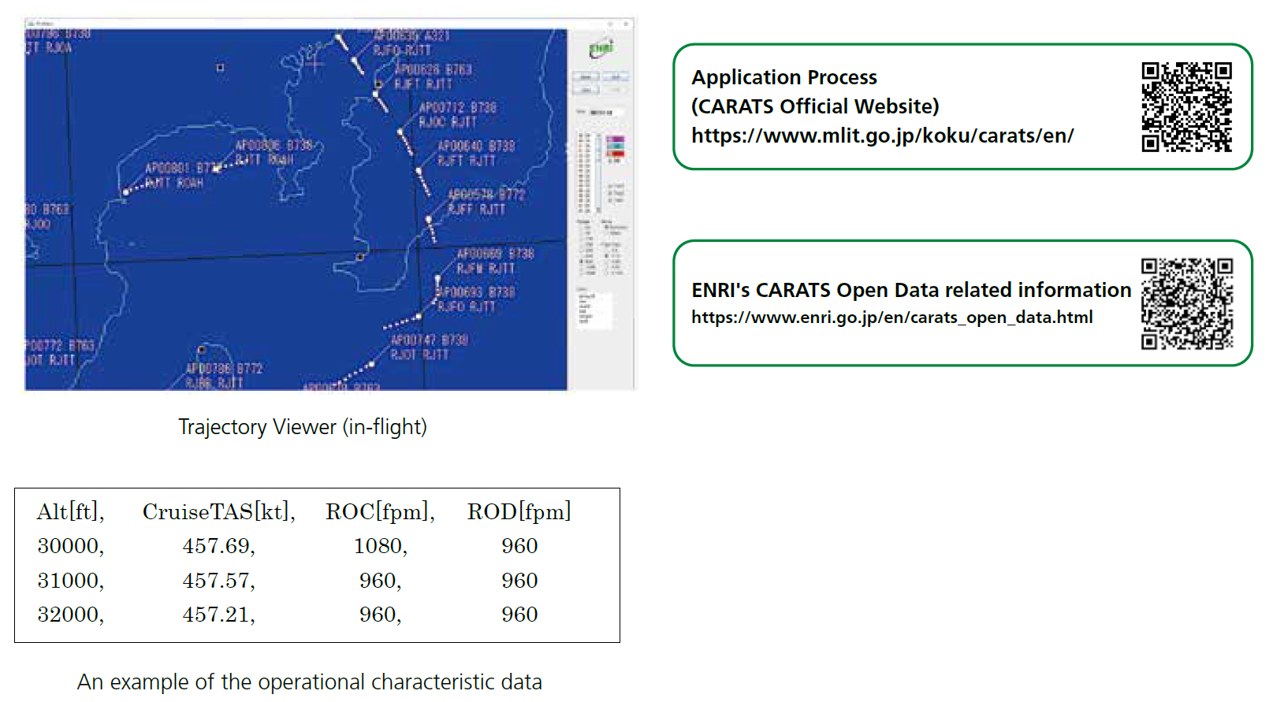Click the 1080 ROC value
The height and width of the screenshot is (702, 1273).
click(380, 546)
